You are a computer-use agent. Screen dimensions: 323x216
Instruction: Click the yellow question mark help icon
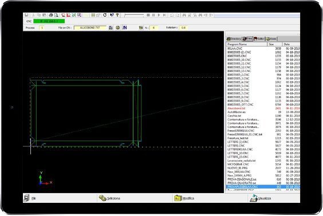(117, 15)
